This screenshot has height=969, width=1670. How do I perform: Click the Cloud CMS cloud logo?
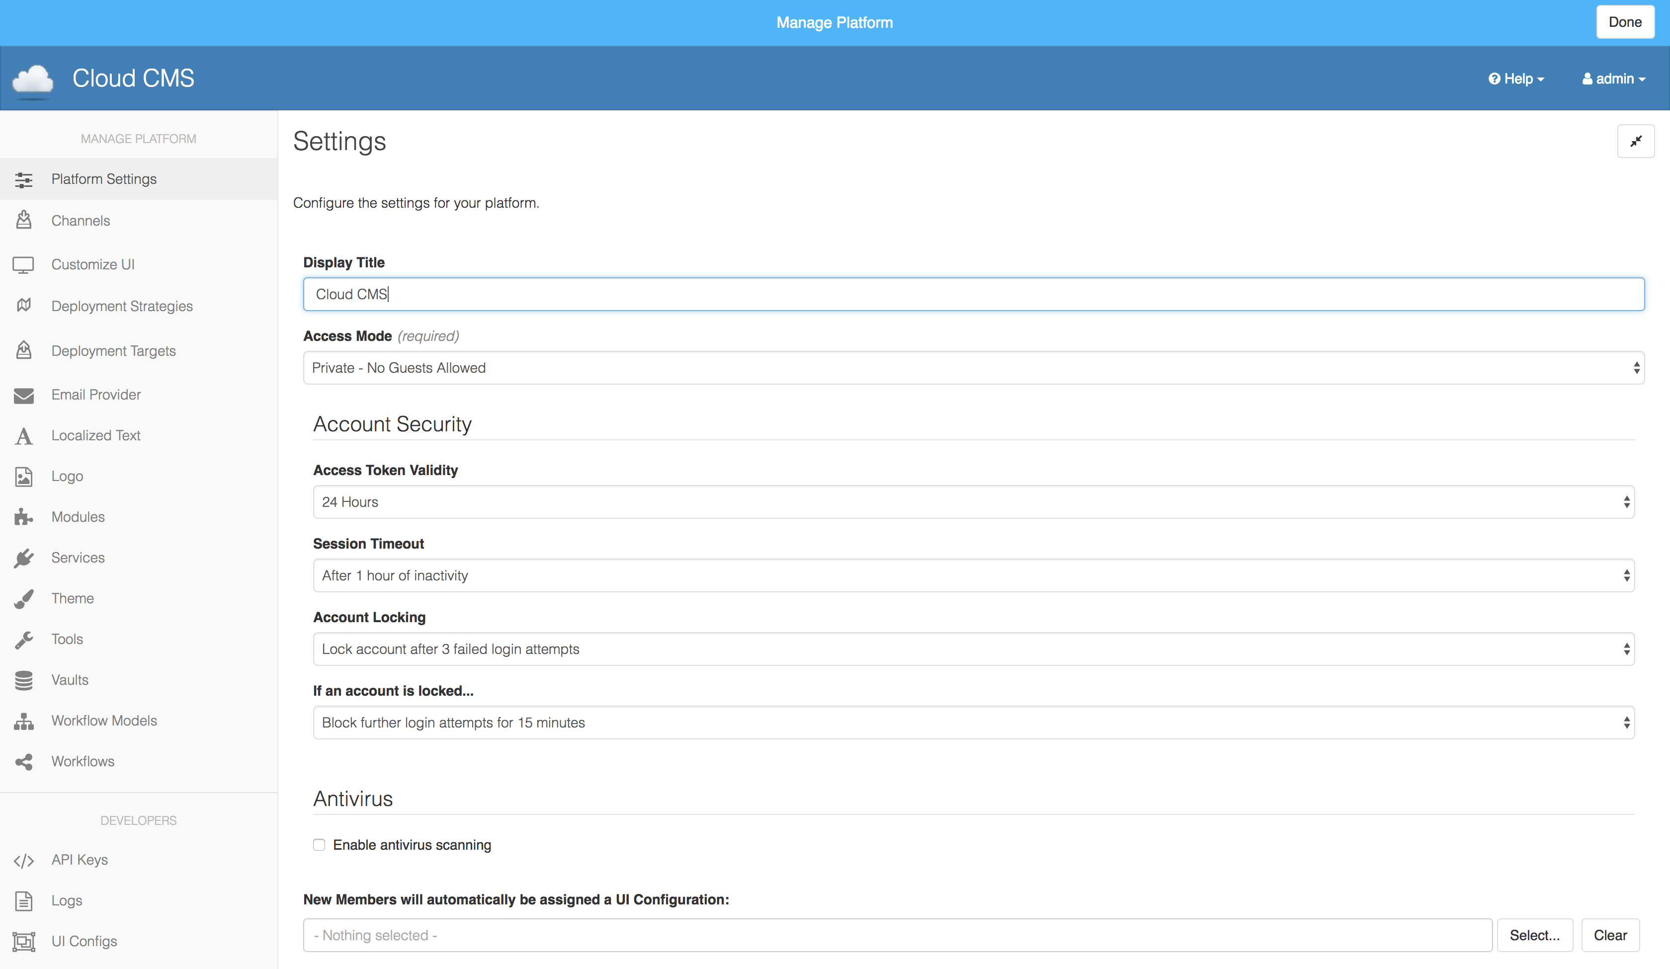(32, 80)
